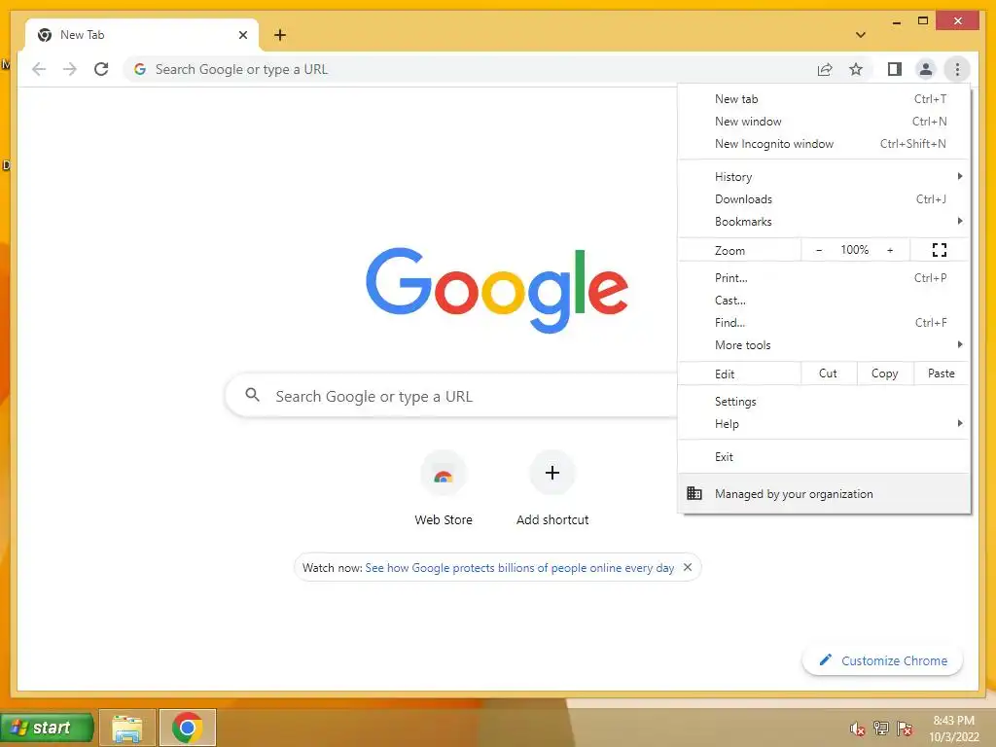
Task: Click Cut in the Edit row
Action: tap(829, 373)
